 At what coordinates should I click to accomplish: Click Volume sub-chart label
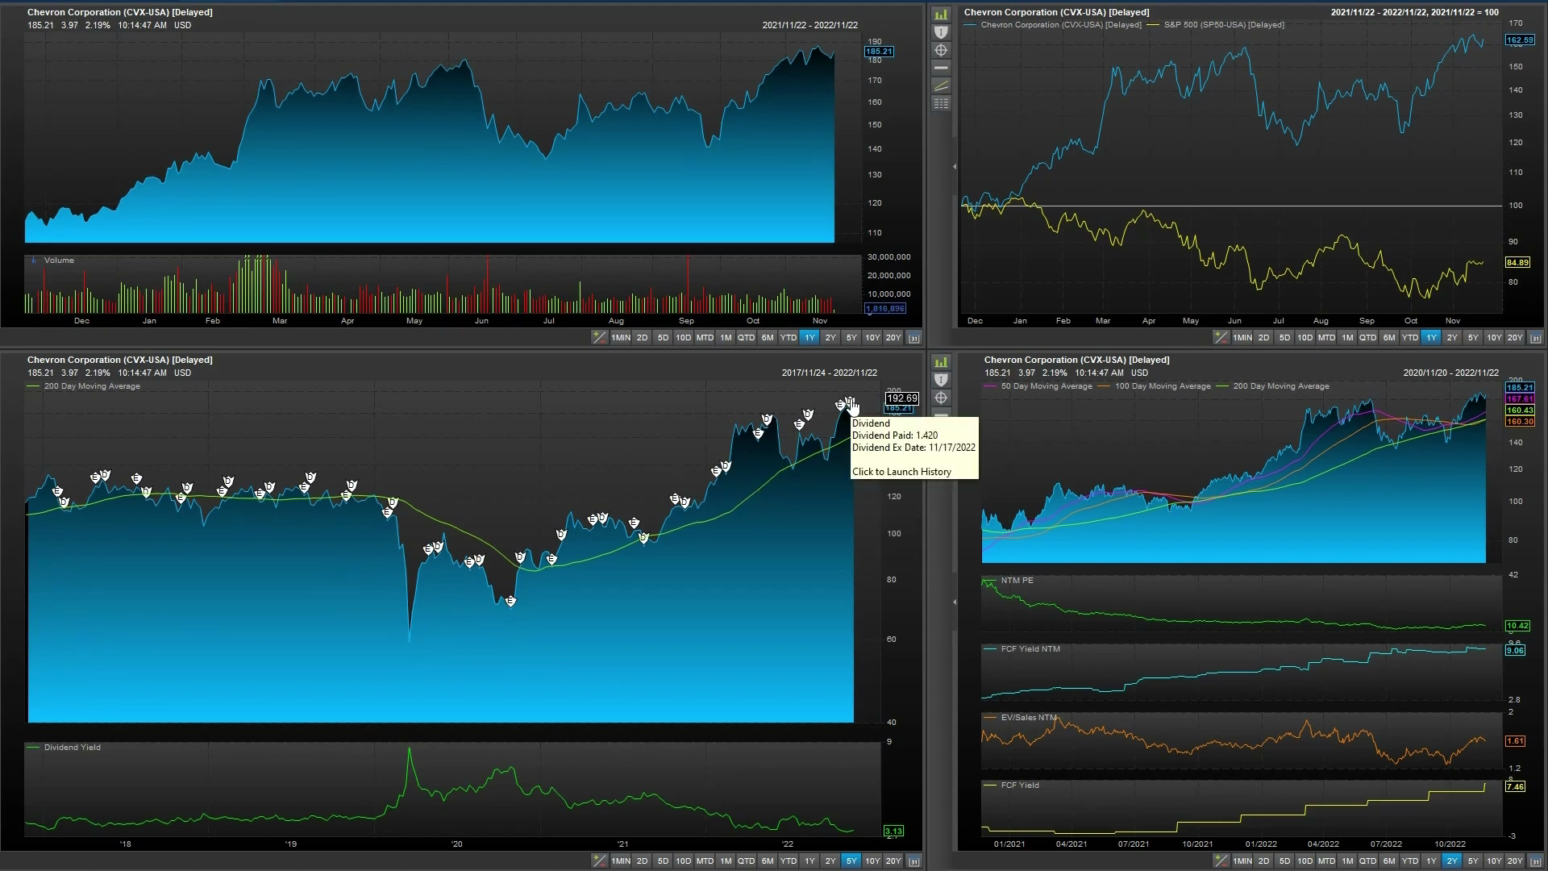point(59,260)
